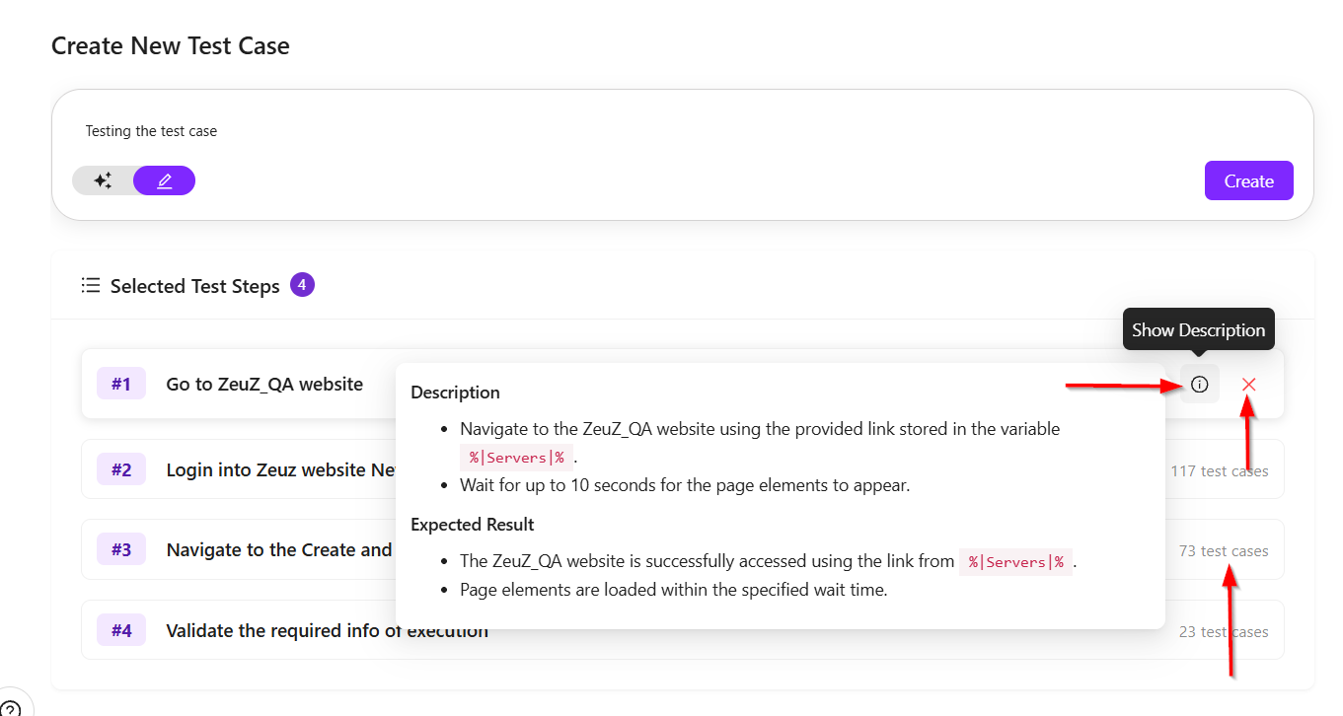Remove step #1 with the red X icon
The height and width of the screenshot is (716, 1343).
[1249, 384]
